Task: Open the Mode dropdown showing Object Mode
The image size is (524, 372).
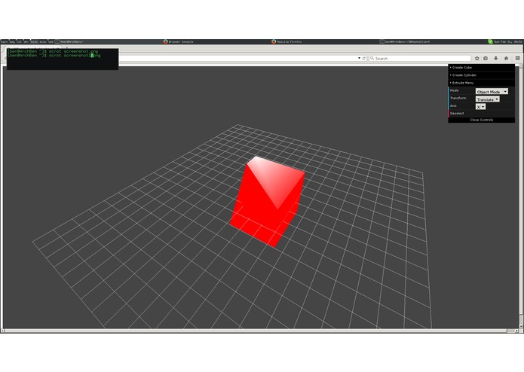Action: click(492, 91)
